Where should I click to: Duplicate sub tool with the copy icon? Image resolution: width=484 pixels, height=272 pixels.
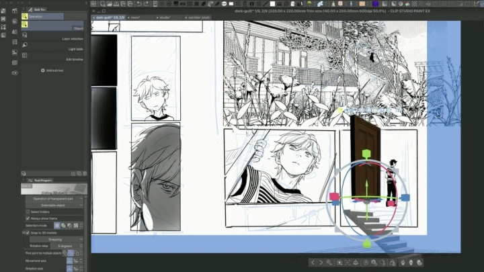[x=79, y=174]
